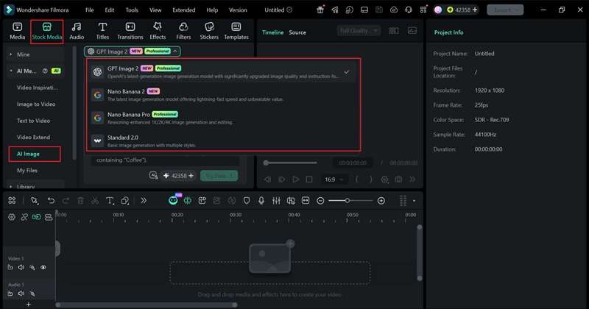Select Text to Video in sidebar
Image resolution: width=589 pixels, height=309 pixels.
33,121
